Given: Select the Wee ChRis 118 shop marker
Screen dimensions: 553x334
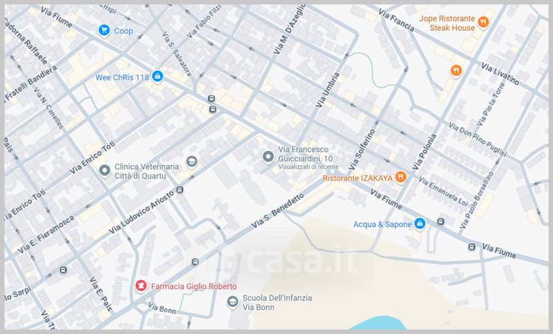Looking at the screenshot, I should click(x=158, y=76).
